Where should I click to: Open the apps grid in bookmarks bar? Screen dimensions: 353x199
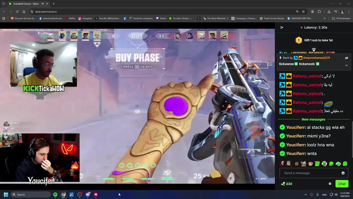pos(4,19)
